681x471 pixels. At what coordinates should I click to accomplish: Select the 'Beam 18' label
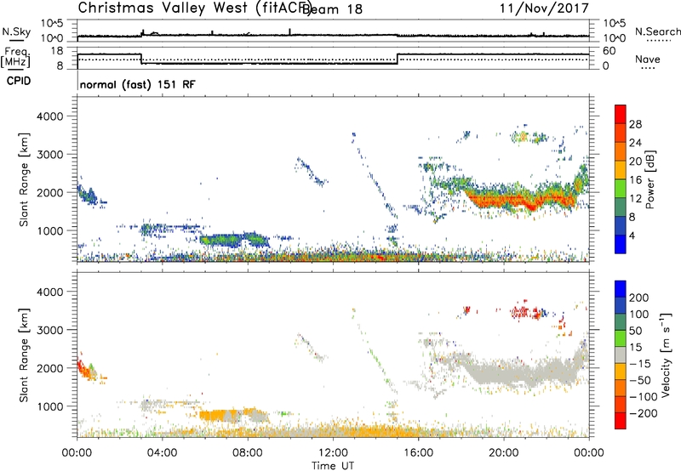(x=333, y=9)
